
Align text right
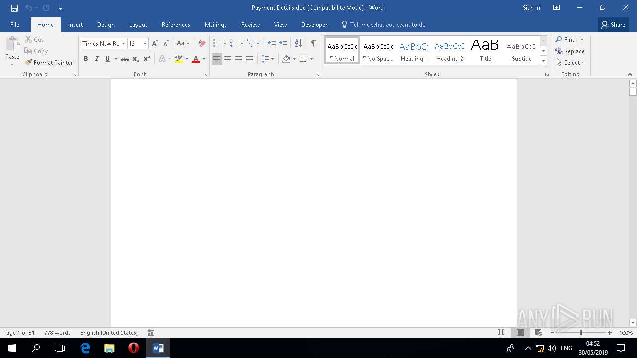239,59
